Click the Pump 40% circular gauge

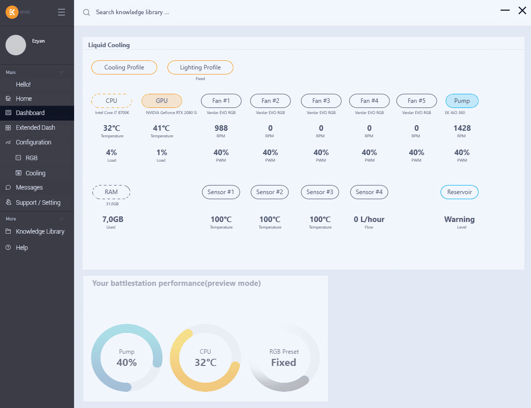coord(126,358)
